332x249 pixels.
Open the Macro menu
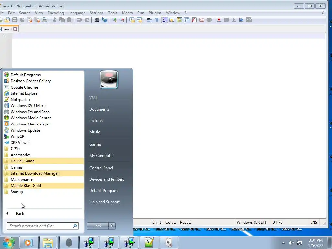coord(127,13)
